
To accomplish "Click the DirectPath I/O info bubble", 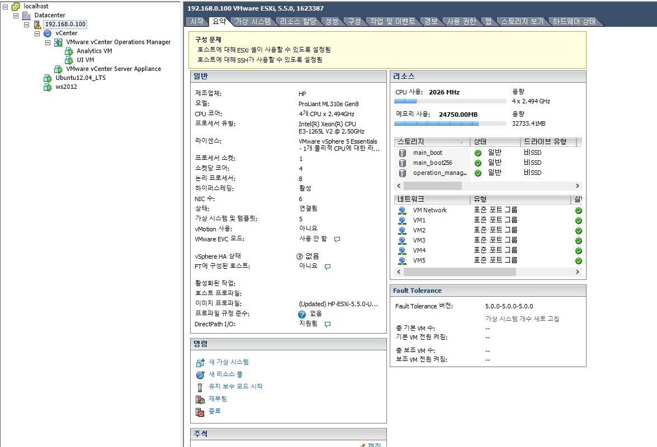I will (328, 324).
